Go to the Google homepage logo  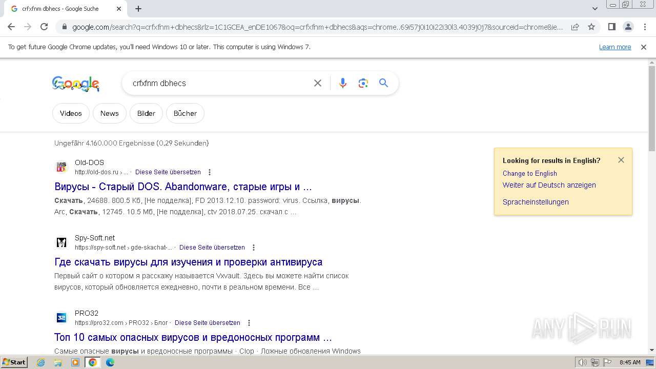click(76, 84)
